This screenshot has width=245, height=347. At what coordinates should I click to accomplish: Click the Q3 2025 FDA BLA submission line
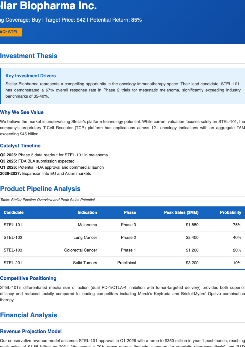click(x=37, y=161)
